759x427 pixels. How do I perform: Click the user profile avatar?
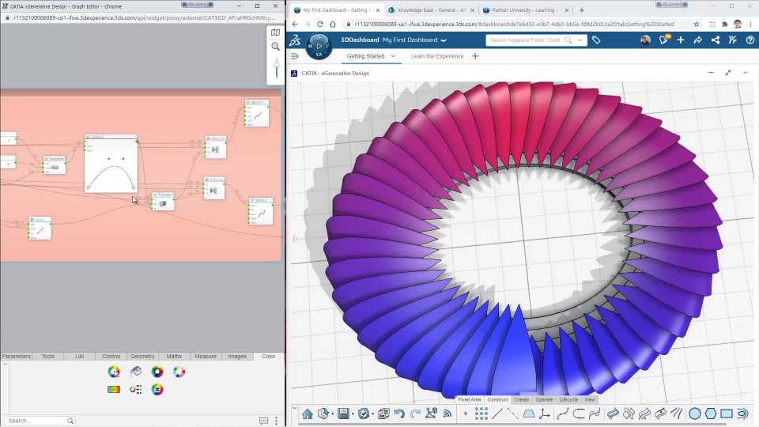(645, 40)
